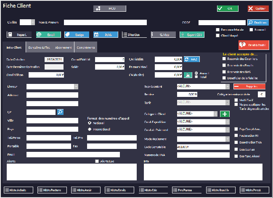The height and width of the screenshot is (198, 273).
Task: Open the Badge button
Action: tap(76, 35)
